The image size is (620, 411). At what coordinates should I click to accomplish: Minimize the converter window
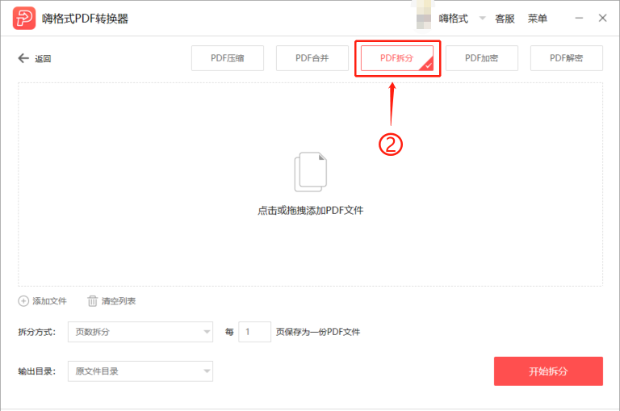tap(579, 19)
